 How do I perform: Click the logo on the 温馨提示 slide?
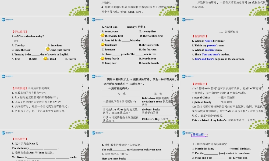click(187, 76)
